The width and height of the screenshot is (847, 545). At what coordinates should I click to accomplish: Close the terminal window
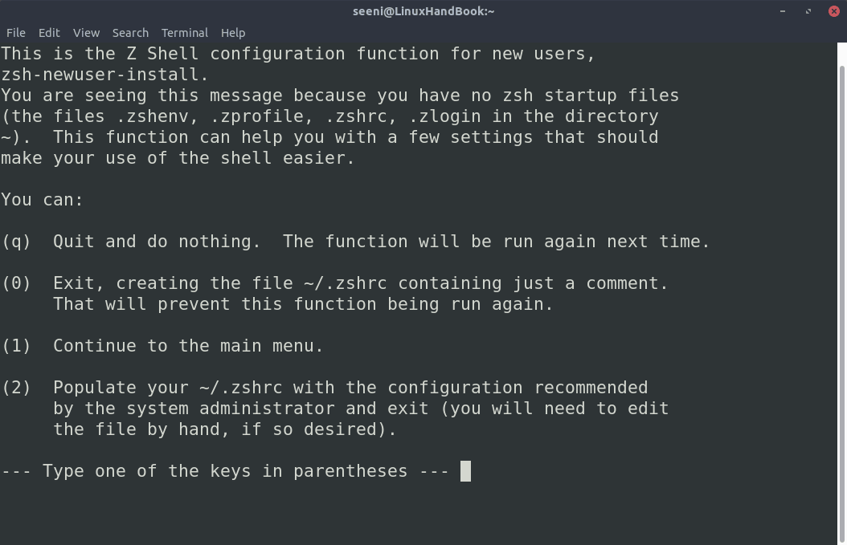coord(834,11)
